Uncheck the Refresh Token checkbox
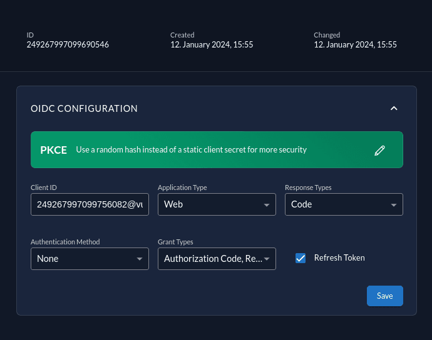432x340 pixels. (x=301, y=258)
